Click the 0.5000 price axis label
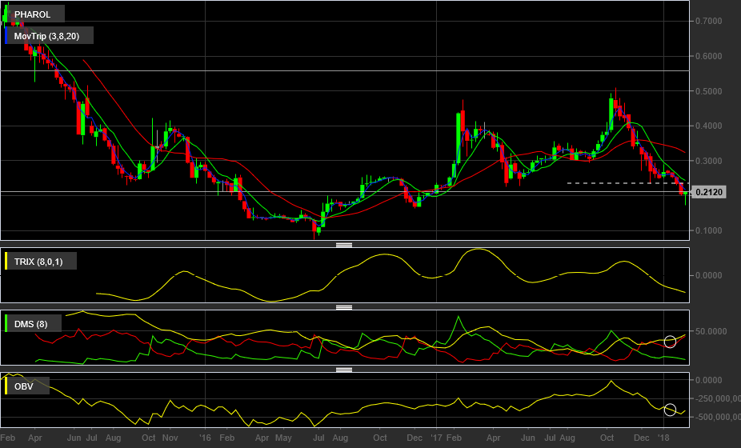The image size is (741, 448). (x=708, y=90)
